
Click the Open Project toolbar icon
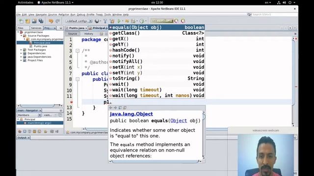[34, 21]
